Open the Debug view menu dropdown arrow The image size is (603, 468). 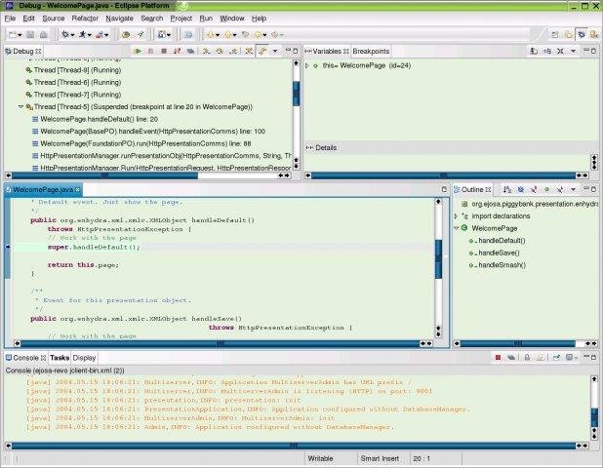pyautogui.click(x=274, y=51)
